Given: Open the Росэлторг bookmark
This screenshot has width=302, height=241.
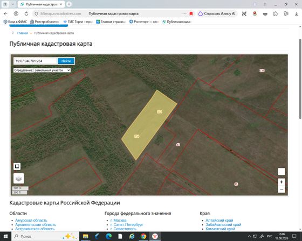Looking at the screenshot, I should (144, 22).
